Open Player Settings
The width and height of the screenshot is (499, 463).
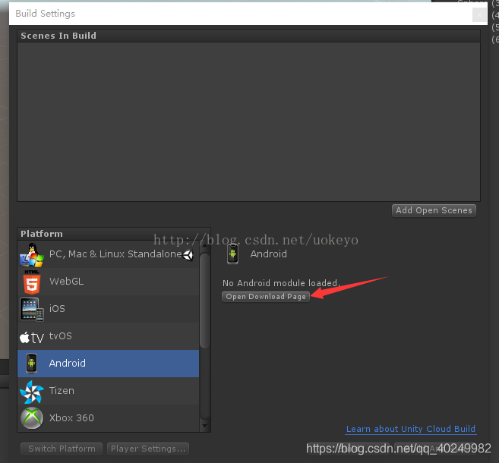pos(148,449)
